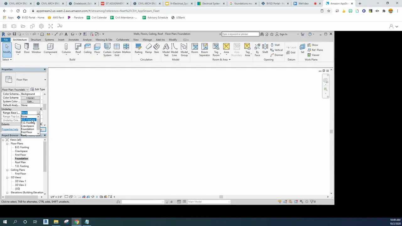The width and height of the screenshot is (402, 226).
Task: Click the Save icon in quick access toolbar
Action: [14, 34]
